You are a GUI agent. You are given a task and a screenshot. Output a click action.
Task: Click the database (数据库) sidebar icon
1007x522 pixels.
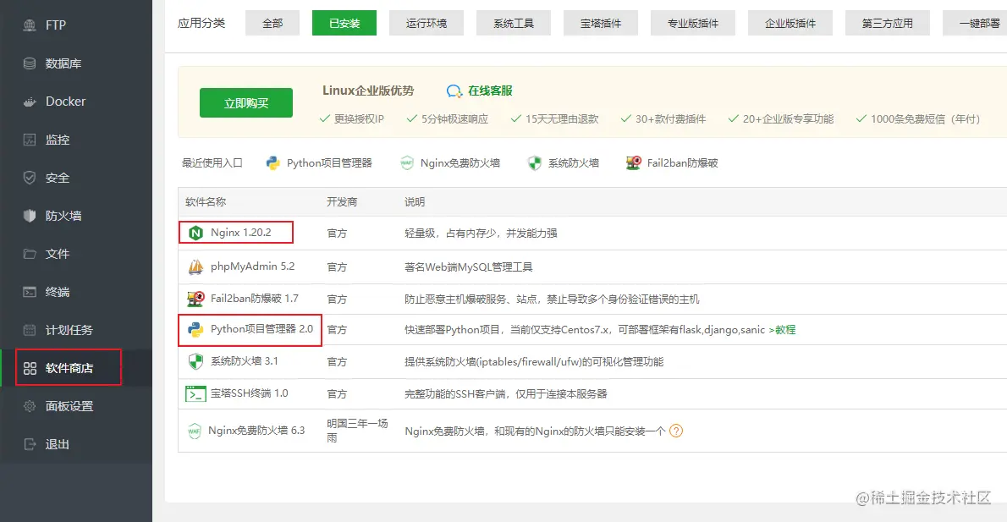coord(30,63)
